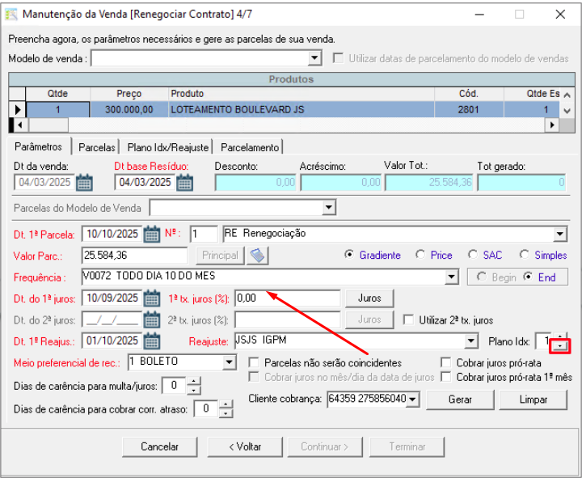Expand the Reajuste JSJS IGPM dropdown
Screen dimensions: 582x478
pyautogui.click(x=471, y=341)
